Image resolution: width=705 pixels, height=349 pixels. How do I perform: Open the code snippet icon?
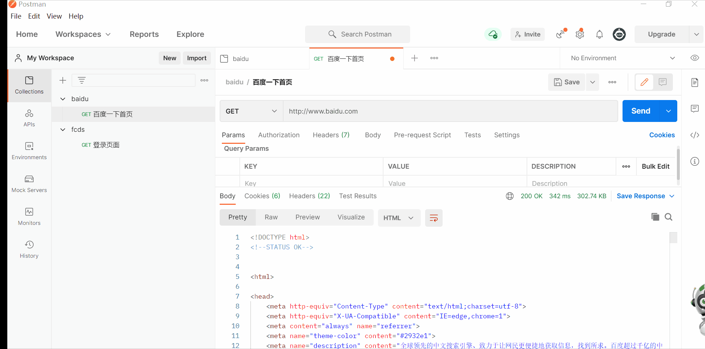695,135
